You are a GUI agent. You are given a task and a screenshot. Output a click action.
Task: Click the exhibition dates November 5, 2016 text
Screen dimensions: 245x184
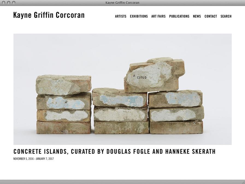(x=33, y=159)
